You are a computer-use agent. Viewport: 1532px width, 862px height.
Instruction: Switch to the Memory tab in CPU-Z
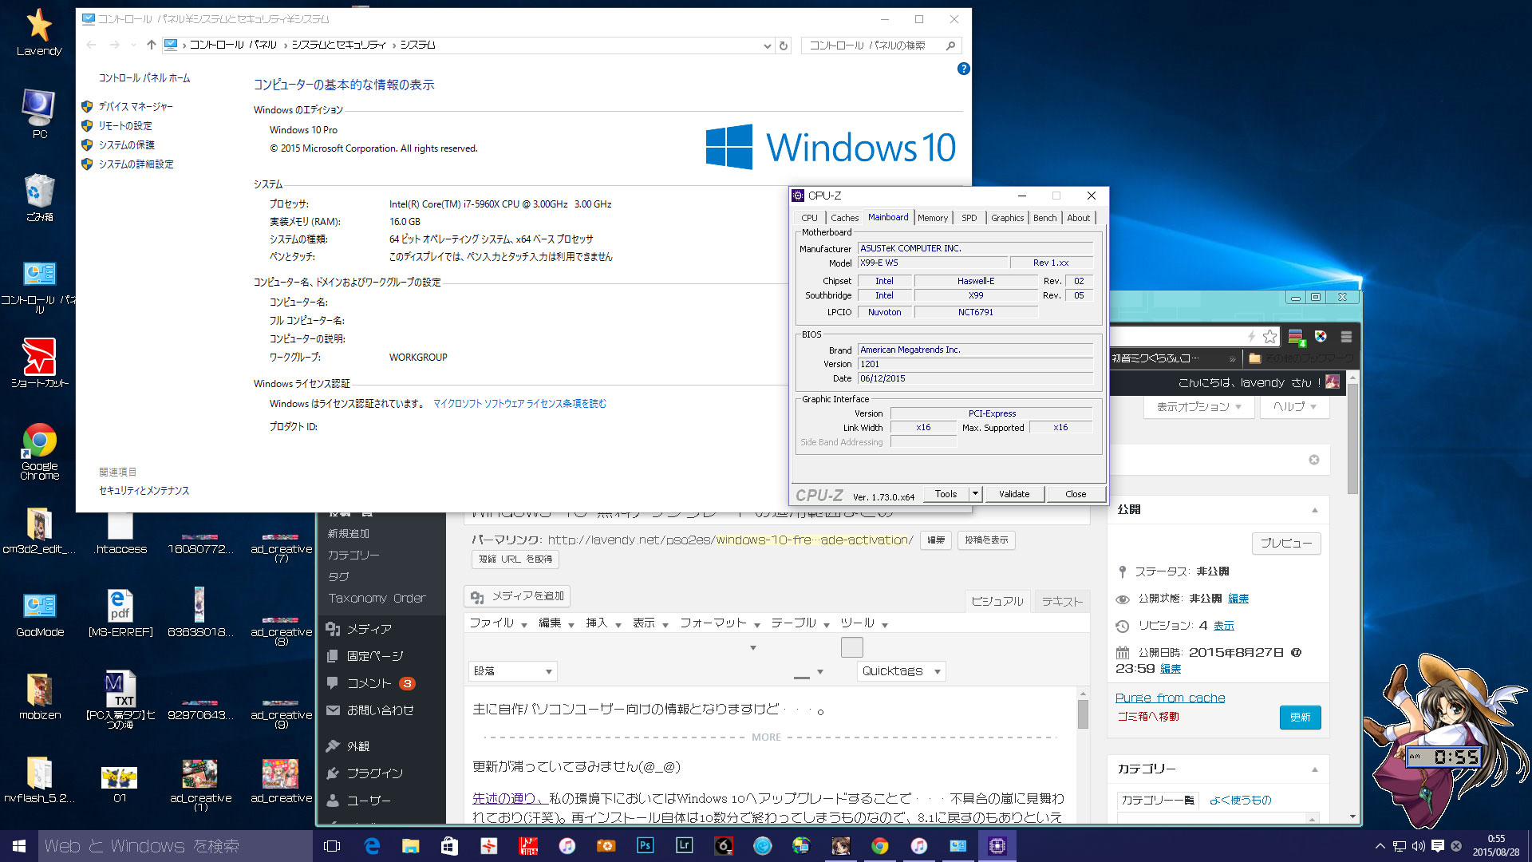(932, 218)
